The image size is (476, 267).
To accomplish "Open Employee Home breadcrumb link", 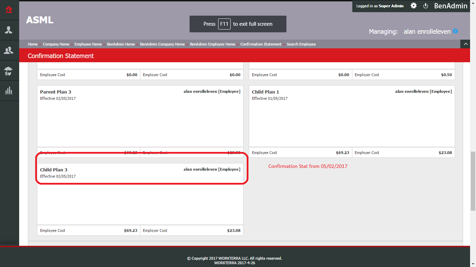I will [x=88, y=44].
